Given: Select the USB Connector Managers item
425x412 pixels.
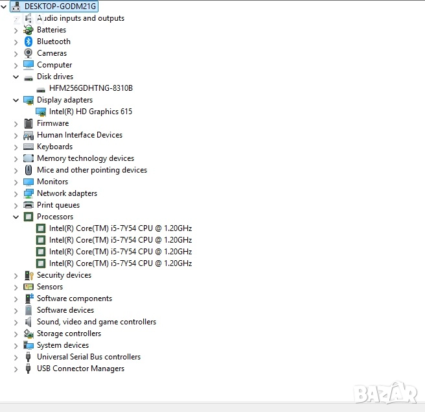Looking at the screenshot, I should [x=80, y=369].
